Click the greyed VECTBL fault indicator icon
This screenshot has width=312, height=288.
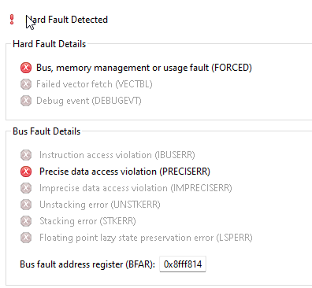[26, 84]
